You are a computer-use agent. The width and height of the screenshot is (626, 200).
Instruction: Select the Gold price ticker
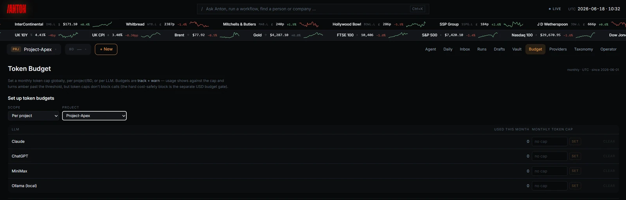(x=288, y=35)
